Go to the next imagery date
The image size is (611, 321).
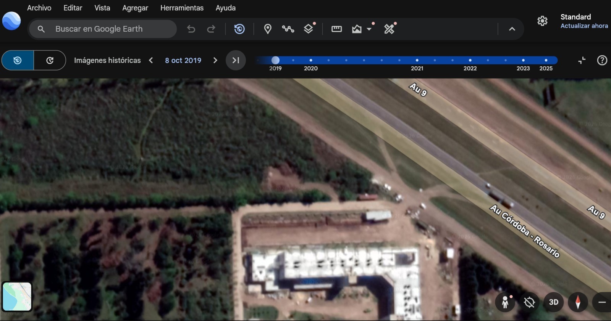click(x=215, y=60)
